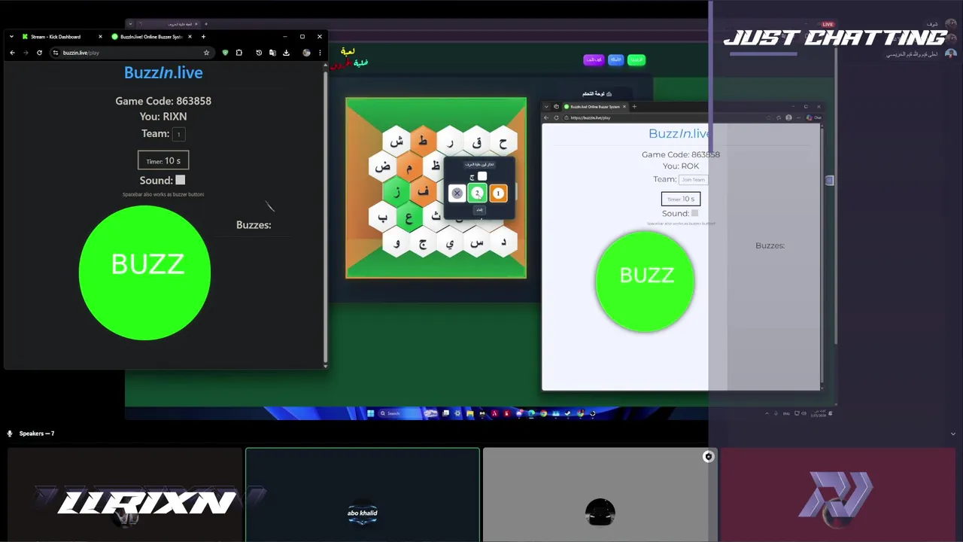Open site information icon in address bar
This screenshot has width=963, height=542.
point(56,53)
